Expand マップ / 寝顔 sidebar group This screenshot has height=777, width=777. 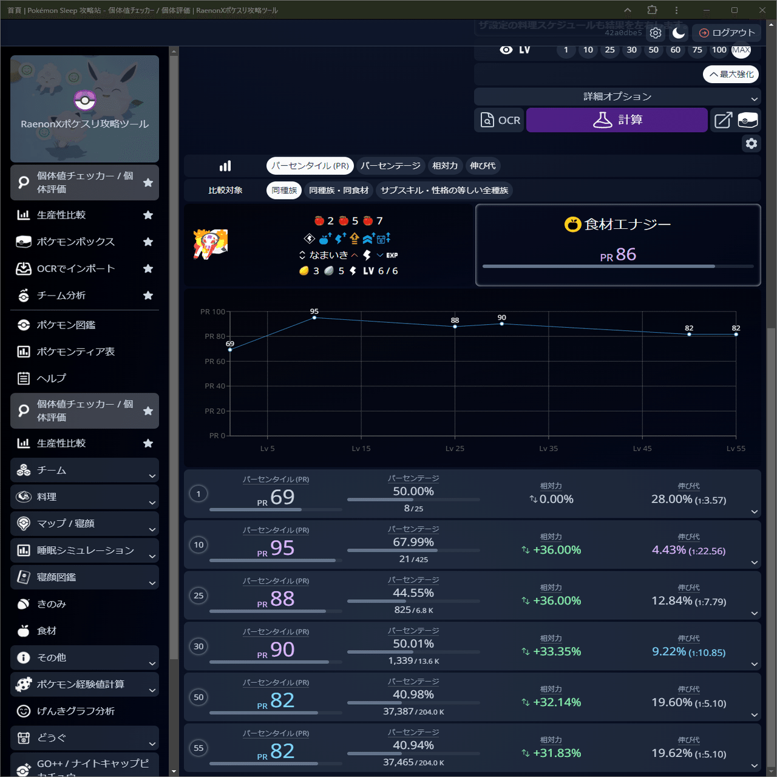click(84, 523)
